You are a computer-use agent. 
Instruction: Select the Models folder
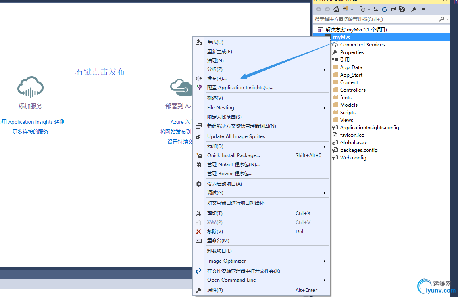pyautogui.click(x=348, y=105)
